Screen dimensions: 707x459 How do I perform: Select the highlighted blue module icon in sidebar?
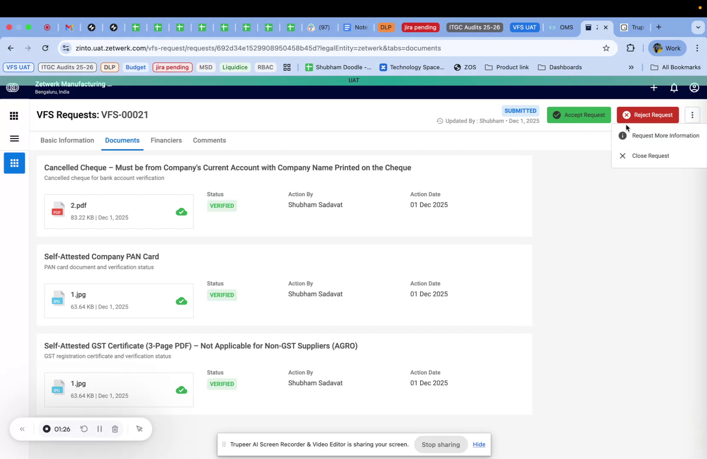tap(14, 163)
